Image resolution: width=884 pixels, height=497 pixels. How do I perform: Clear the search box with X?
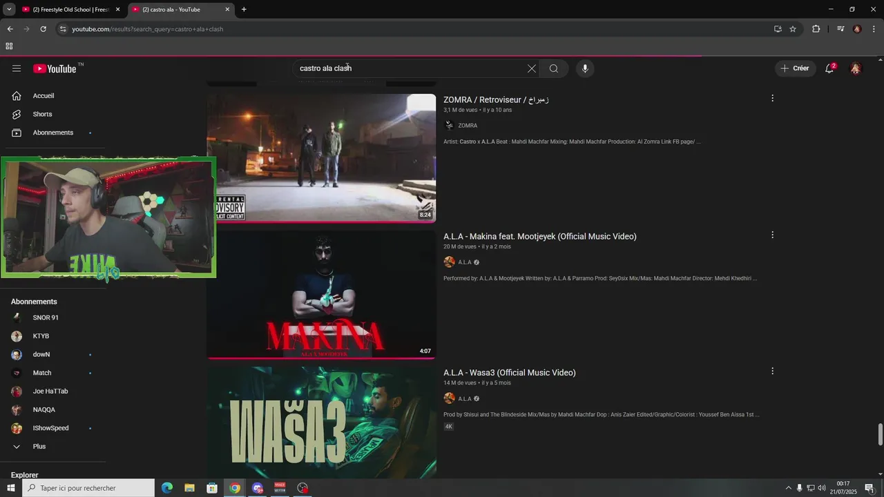[532, 68]
